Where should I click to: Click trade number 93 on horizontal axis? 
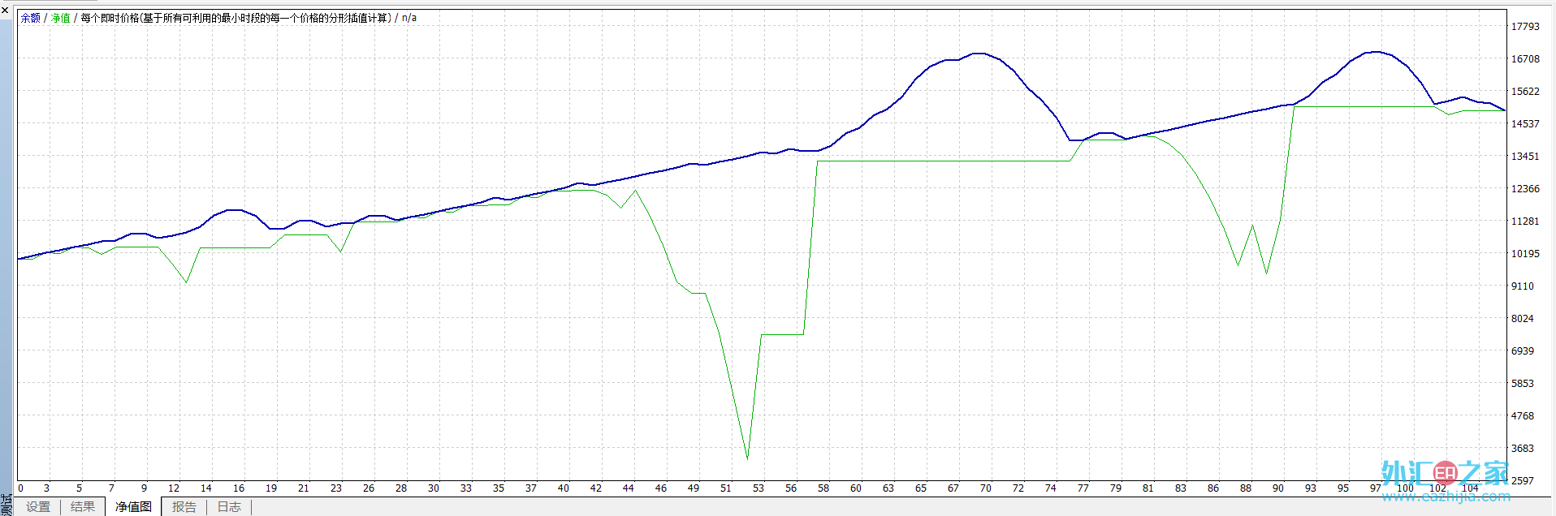coord(1311,488)
